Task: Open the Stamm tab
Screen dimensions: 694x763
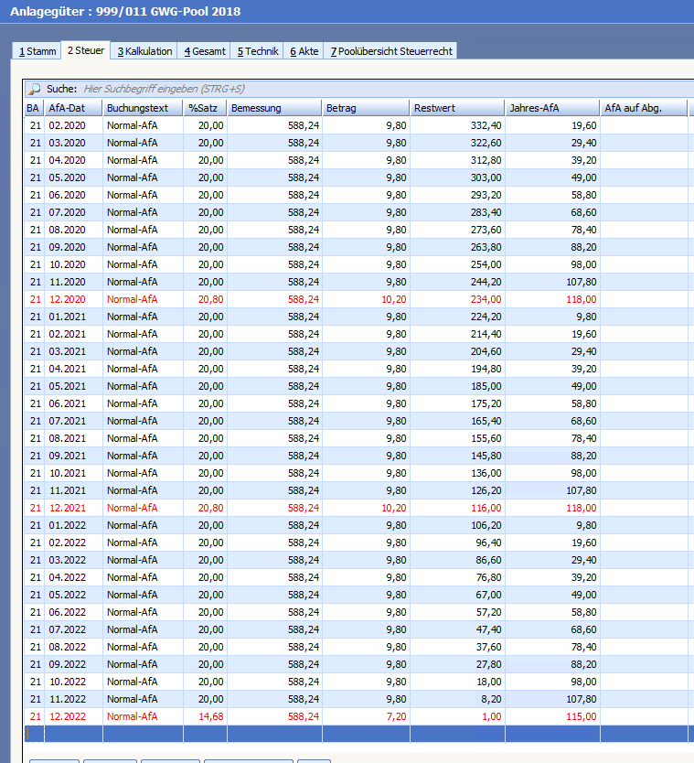Action: tap(37, 51)
